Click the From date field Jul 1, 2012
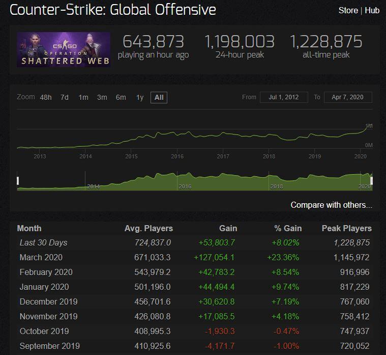 [x=283, y=97]
